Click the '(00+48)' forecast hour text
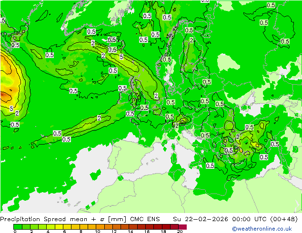The image size is (302, 233). coord(284,219)
